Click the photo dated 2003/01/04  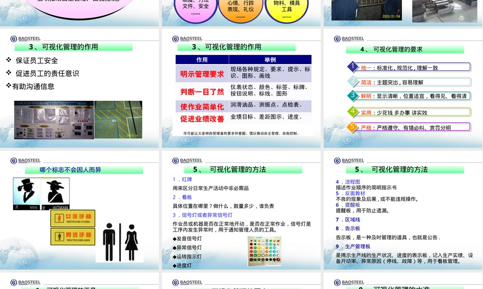(367, 10)
